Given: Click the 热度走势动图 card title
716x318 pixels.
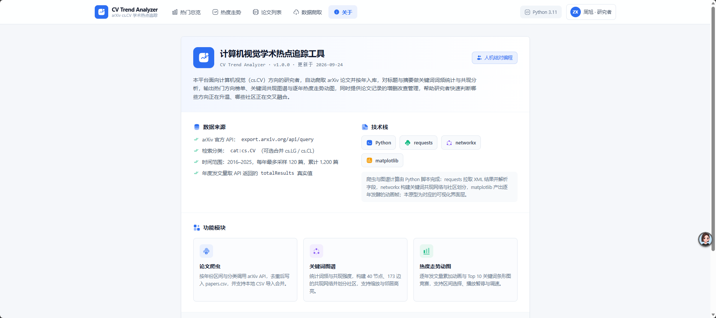Looking at the screenshot, I should (x=436, y=266).
